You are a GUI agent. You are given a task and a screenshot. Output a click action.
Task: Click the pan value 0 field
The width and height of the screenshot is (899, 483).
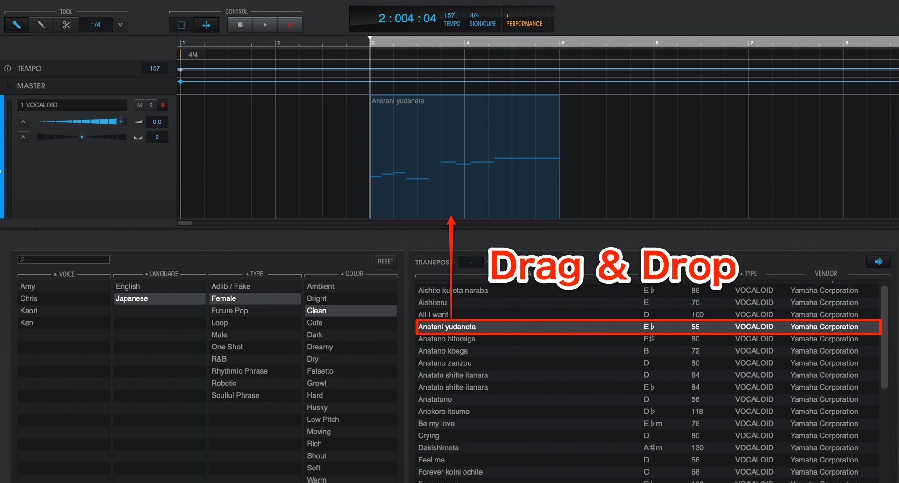point(157,137)
